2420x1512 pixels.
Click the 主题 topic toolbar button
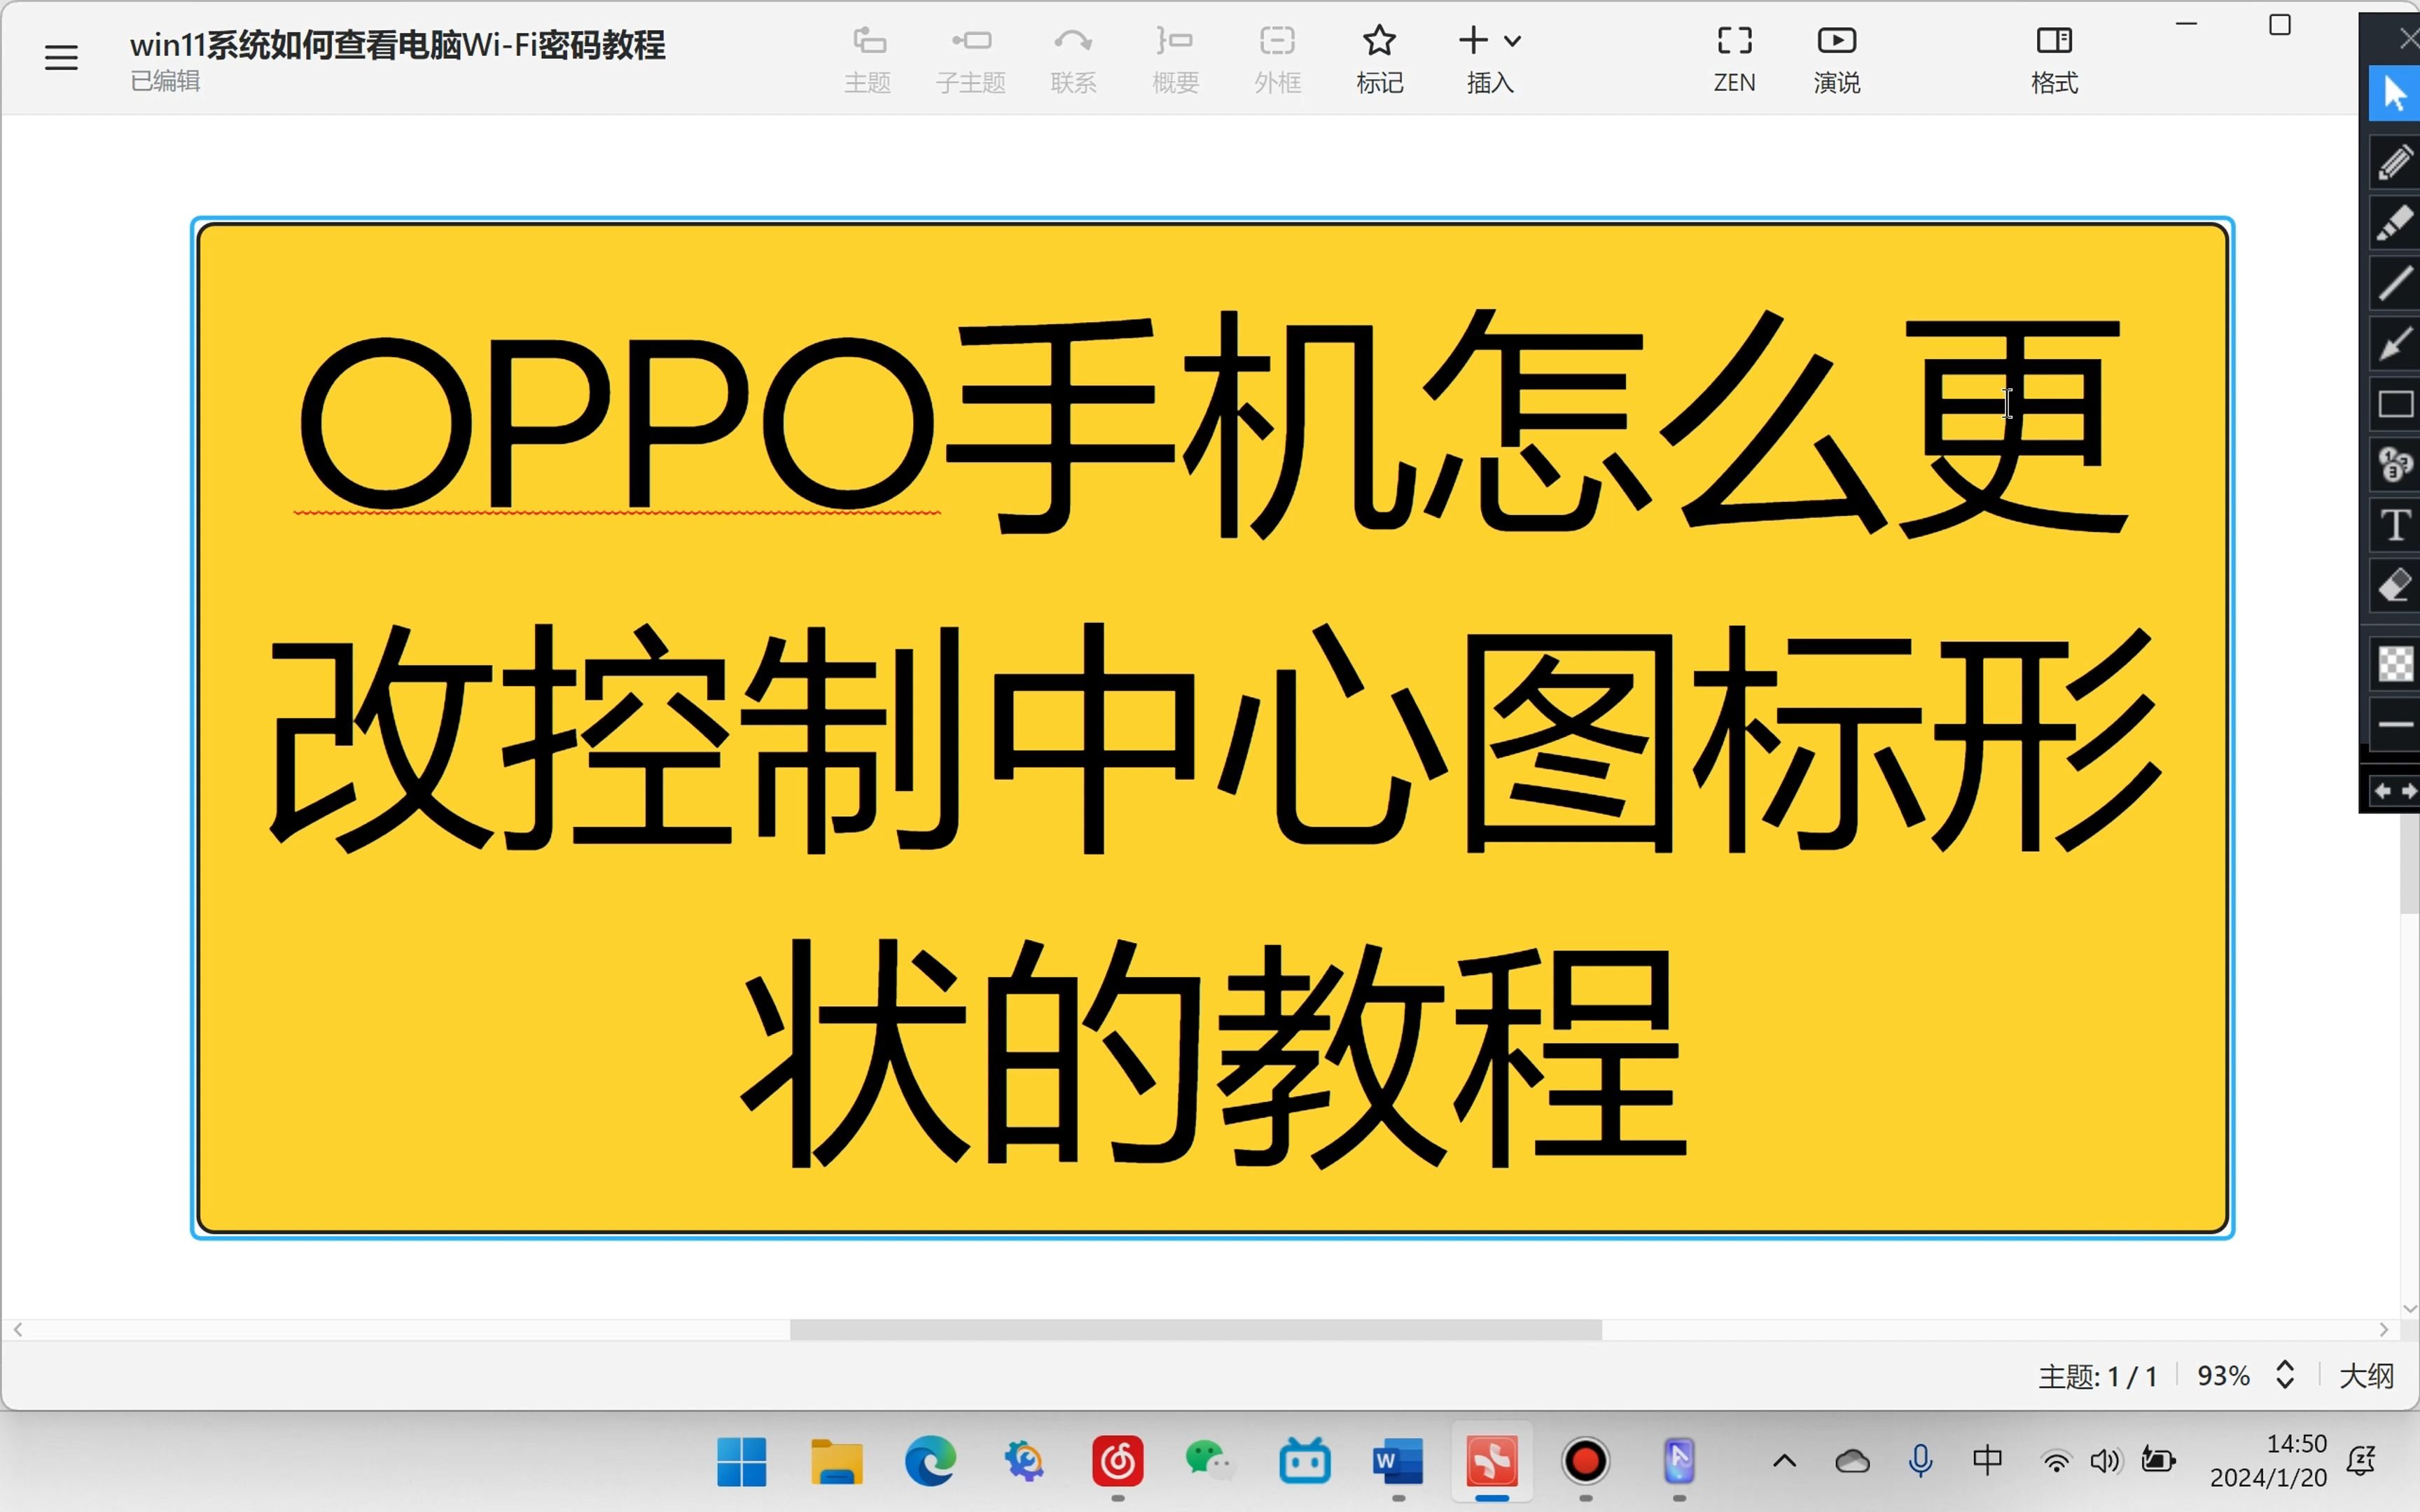pos(868,60)
